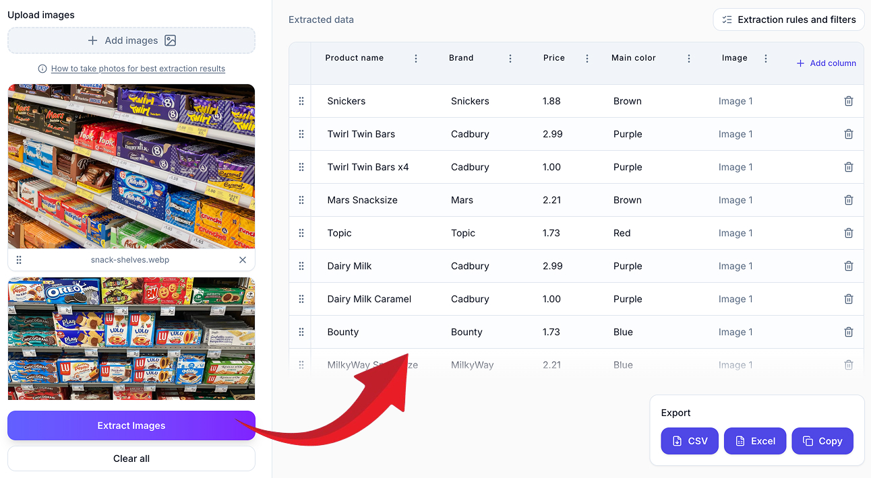The height and width of the screenshot is (478, 871).
Task: Open the photo tips help link
Action: point(138,69)
